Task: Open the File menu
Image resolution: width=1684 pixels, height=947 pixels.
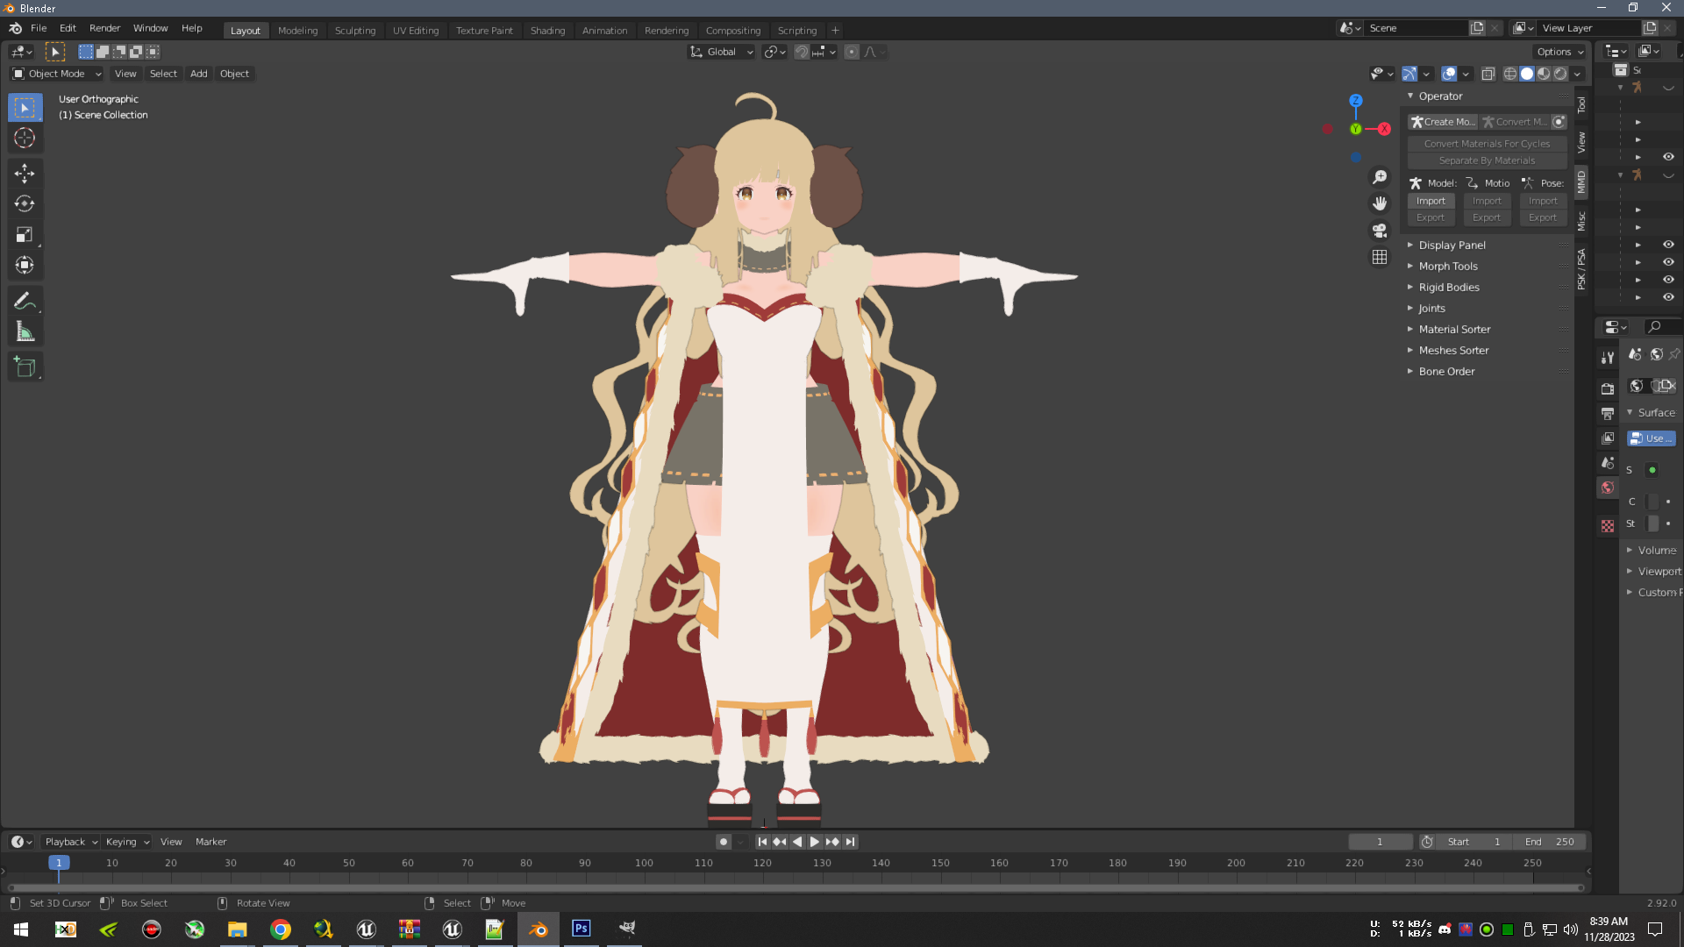Action: 39,28
